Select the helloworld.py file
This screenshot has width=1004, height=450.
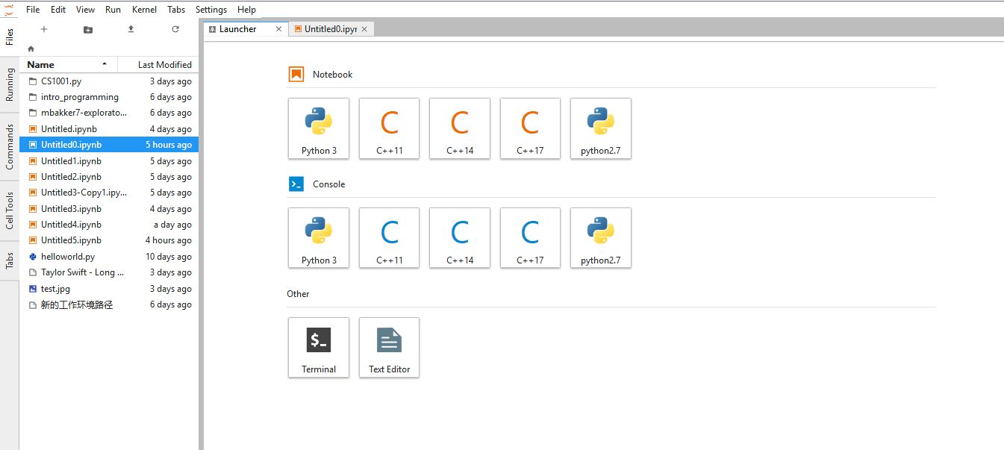pyautogui.click(x=109, y=257)
